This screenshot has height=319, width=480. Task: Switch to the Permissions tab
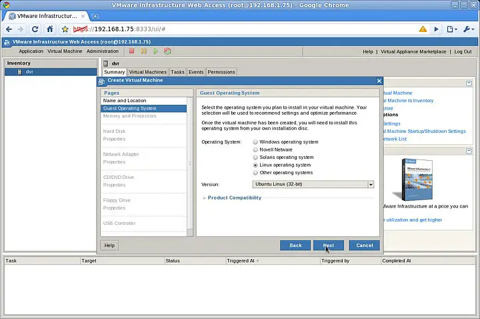[221, 72]
